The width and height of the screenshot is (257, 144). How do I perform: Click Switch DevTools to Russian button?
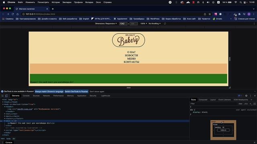(76, 92)
